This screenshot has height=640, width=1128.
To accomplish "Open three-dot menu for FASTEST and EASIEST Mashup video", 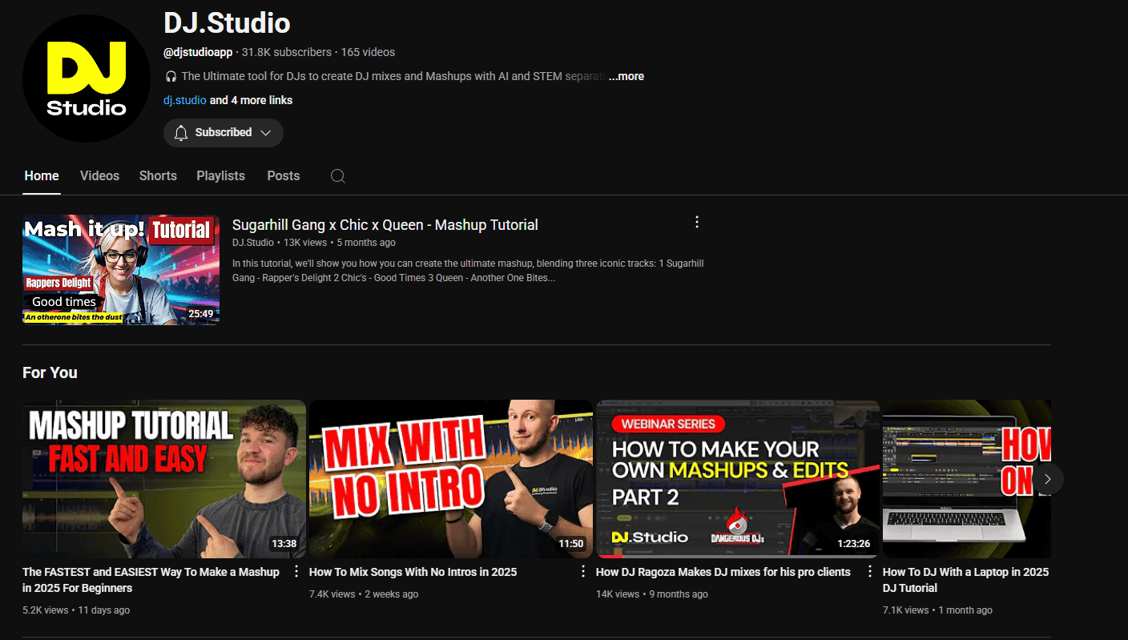I will 296,571.
